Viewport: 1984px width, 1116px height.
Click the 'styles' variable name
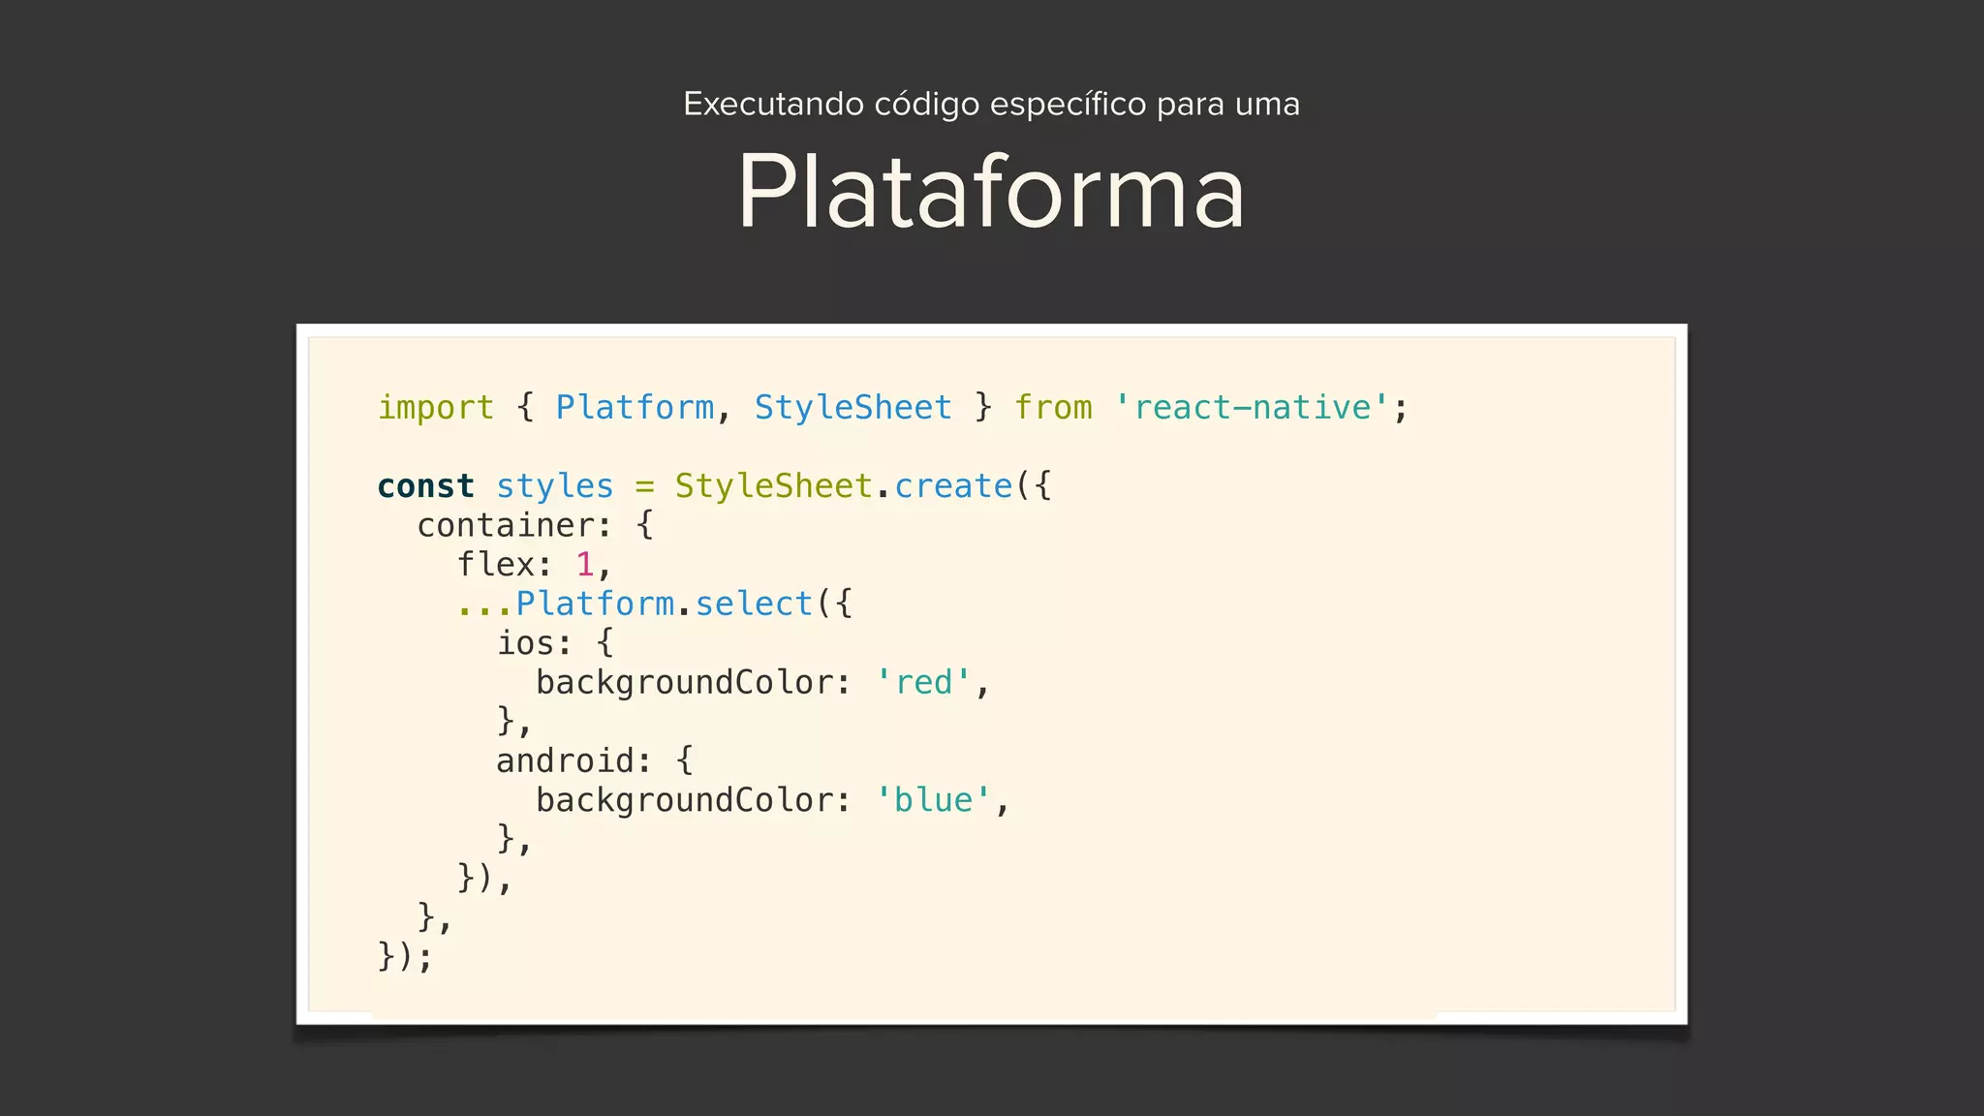click(555, 486)
